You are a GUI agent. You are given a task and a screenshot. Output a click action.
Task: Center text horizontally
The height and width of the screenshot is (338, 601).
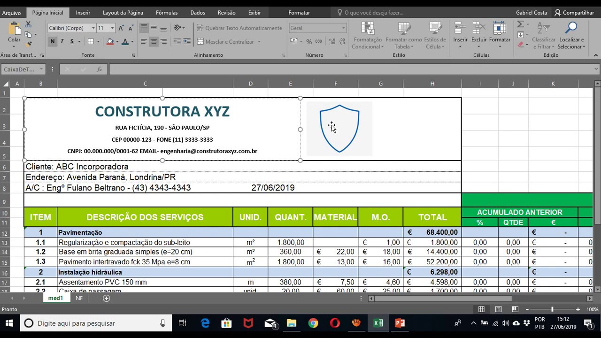(154, 42)
